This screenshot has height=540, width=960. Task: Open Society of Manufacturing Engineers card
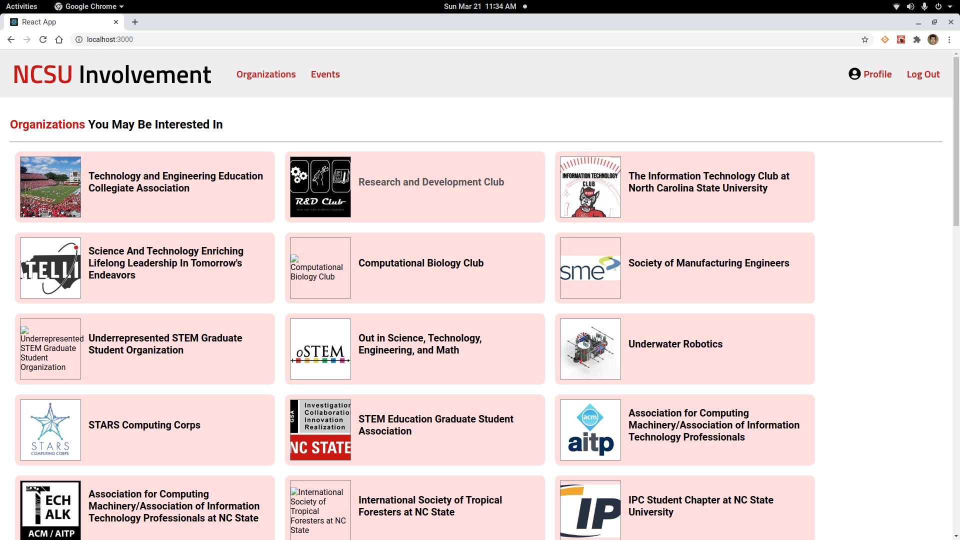click(x=708, y=263)
